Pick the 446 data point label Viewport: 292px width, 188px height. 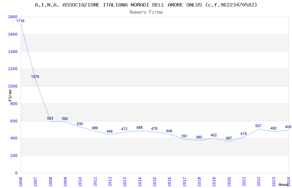pos(110,132)
